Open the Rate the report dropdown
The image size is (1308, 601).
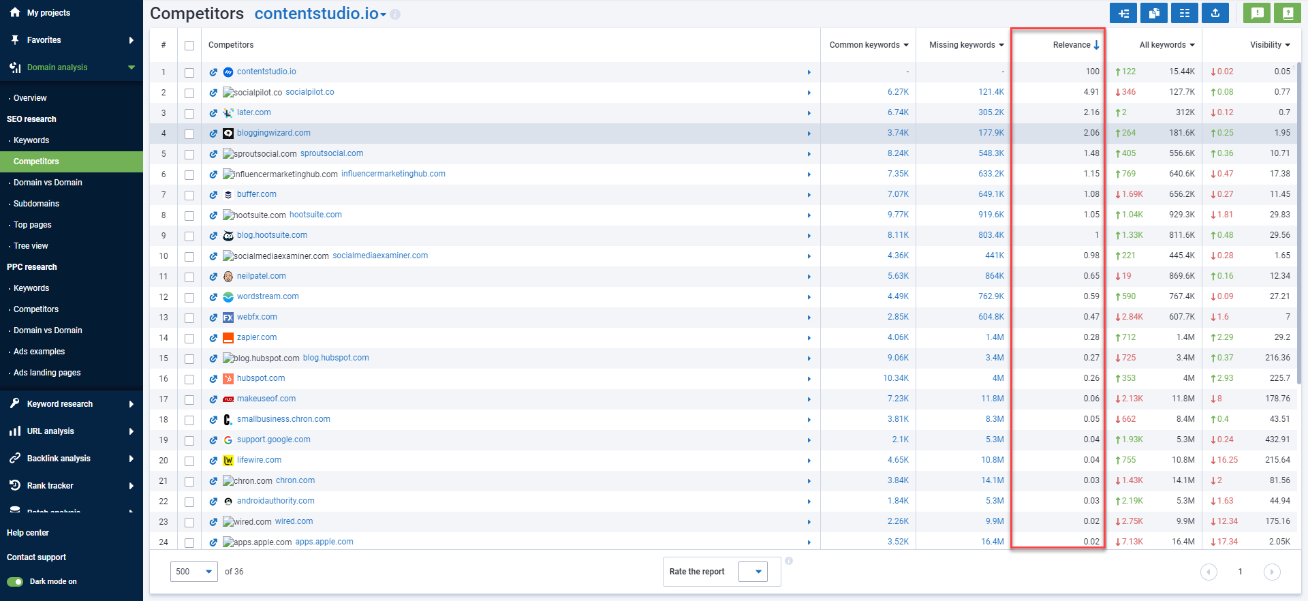click(753, 572)
